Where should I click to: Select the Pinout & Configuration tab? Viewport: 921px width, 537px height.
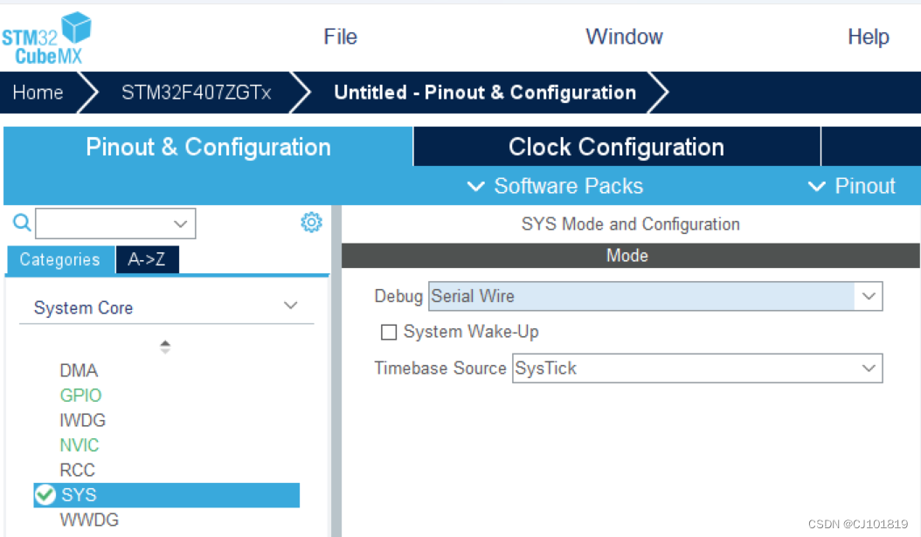click(x=209, y=147)
